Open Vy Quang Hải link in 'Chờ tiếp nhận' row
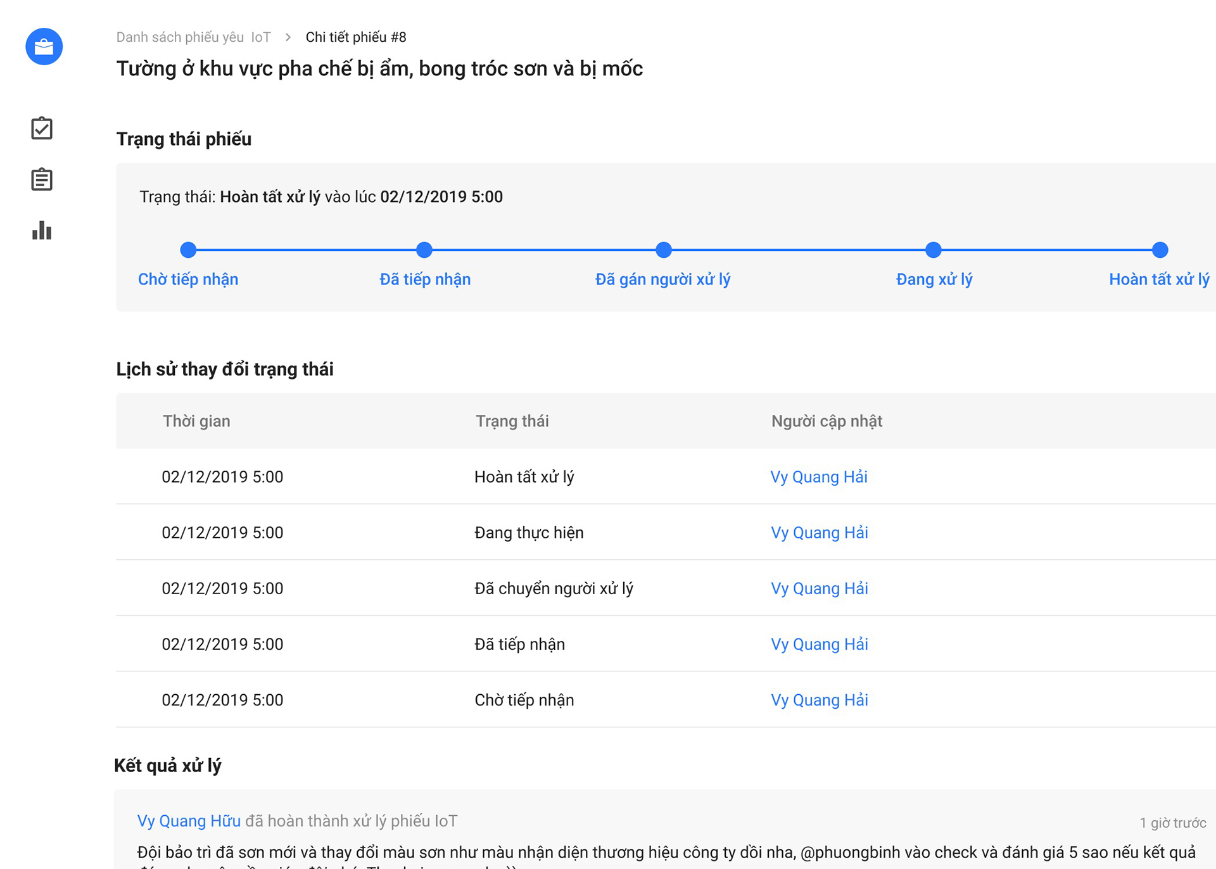 coord(819,700)
